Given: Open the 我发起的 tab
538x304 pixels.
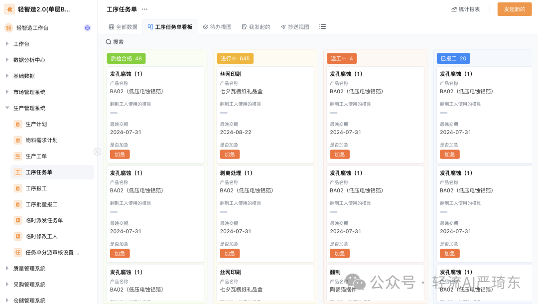Looking at the screenshot, I should (255, 27).
